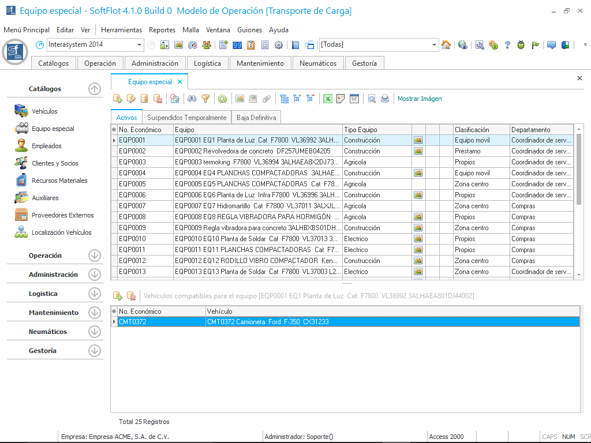Click the Mostrar Imágen link
The height and width of the screenshot is (443, 591).
[x=420, y=99]
